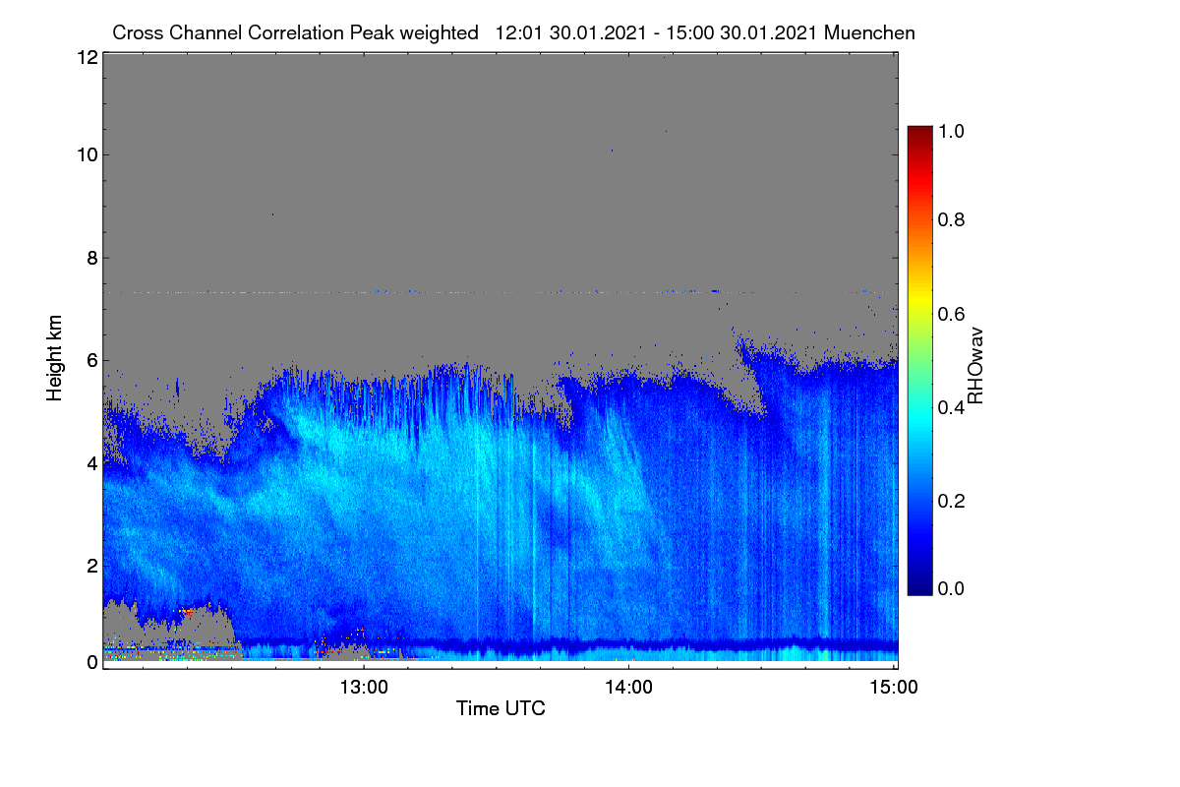The width and height of the screenshot is (1180, 787).
Task: Click the '10' height axis tick label
Action: click(x=86, y=154)
